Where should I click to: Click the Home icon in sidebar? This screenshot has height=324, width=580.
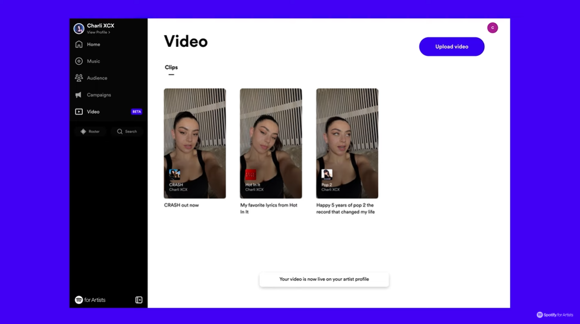coord(79,45)
